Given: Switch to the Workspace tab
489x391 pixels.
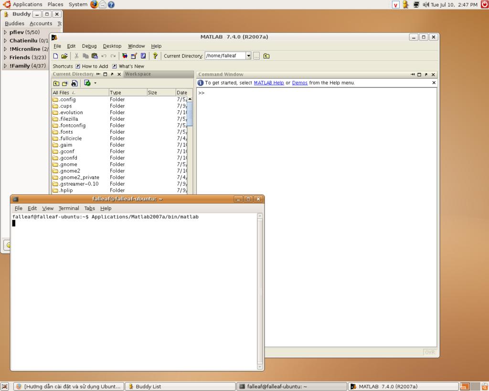Looking at the screenshot, I should click(x=138, y=74).
